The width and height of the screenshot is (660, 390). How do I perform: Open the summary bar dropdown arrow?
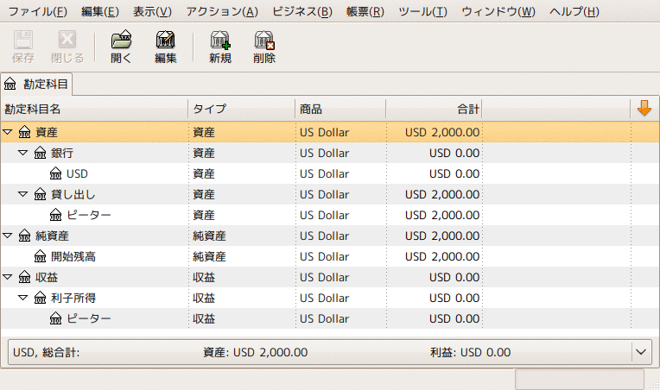click(640, 352)
